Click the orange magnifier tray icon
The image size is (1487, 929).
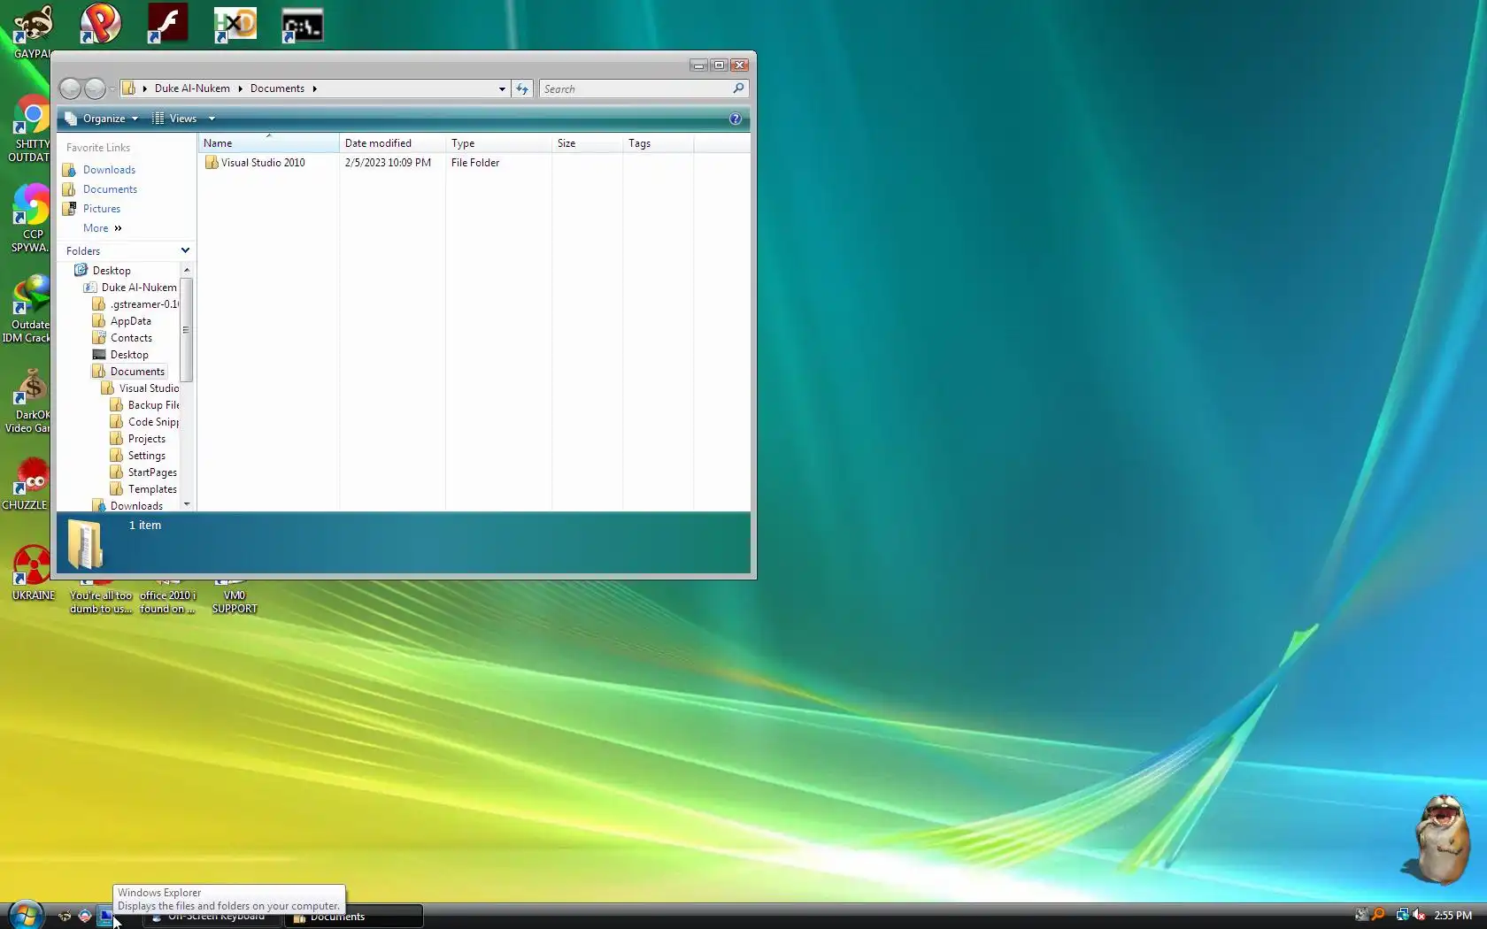[x=1378, y=915]
